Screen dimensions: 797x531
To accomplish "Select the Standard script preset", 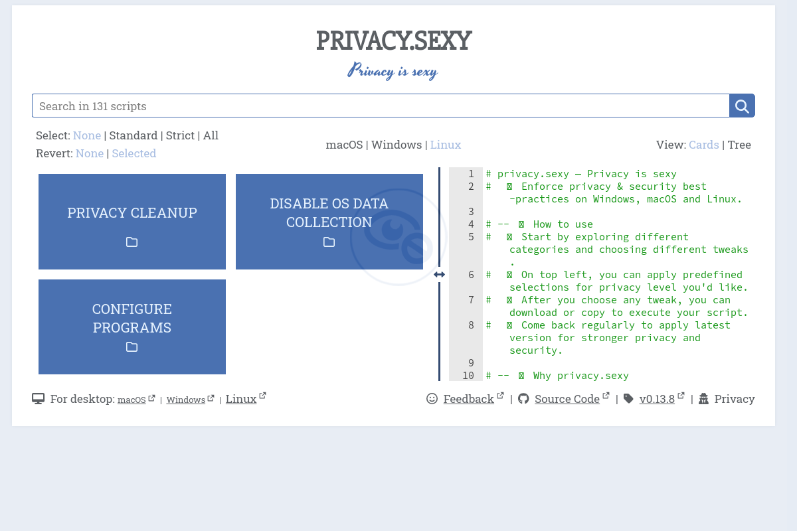I will (x=133, y=135).
